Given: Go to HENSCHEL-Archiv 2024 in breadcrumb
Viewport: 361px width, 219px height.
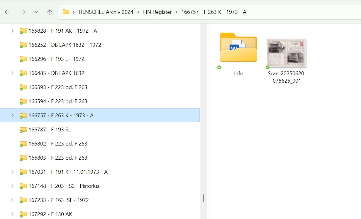Looking at the screenshot, I should tap(106, 12).
